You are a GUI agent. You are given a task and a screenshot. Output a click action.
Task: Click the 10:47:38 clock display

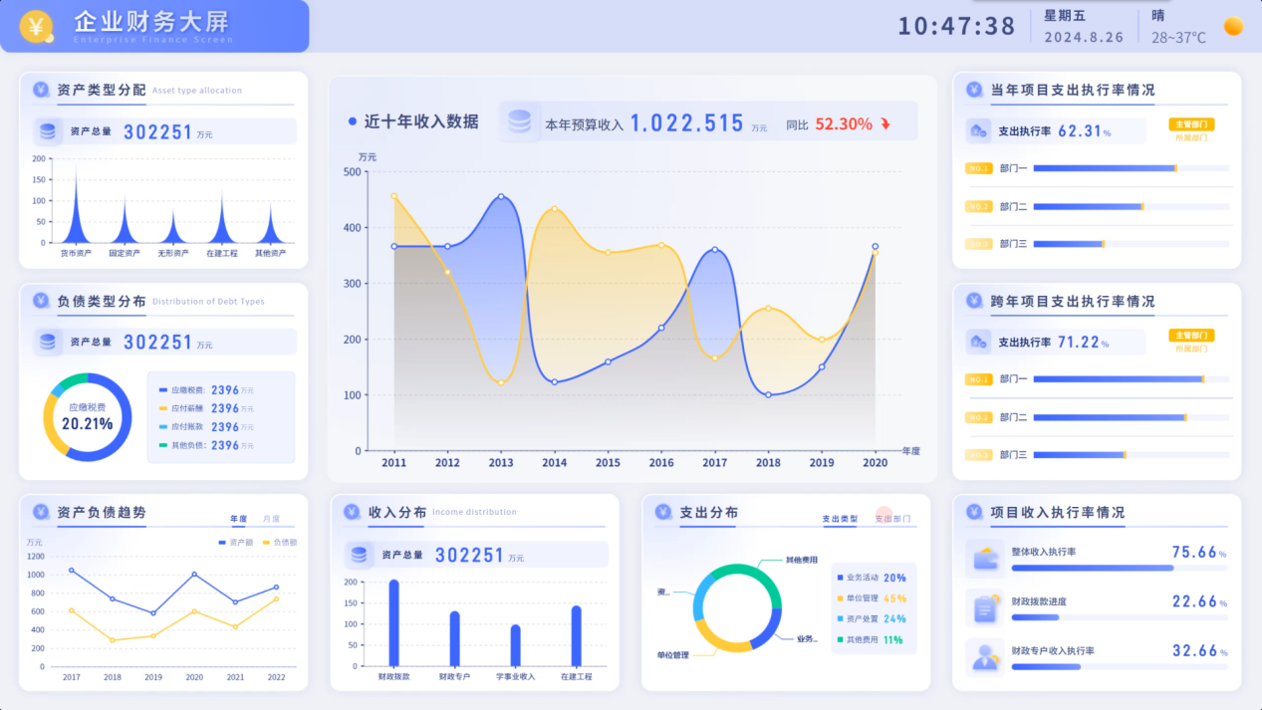(956, 26)
